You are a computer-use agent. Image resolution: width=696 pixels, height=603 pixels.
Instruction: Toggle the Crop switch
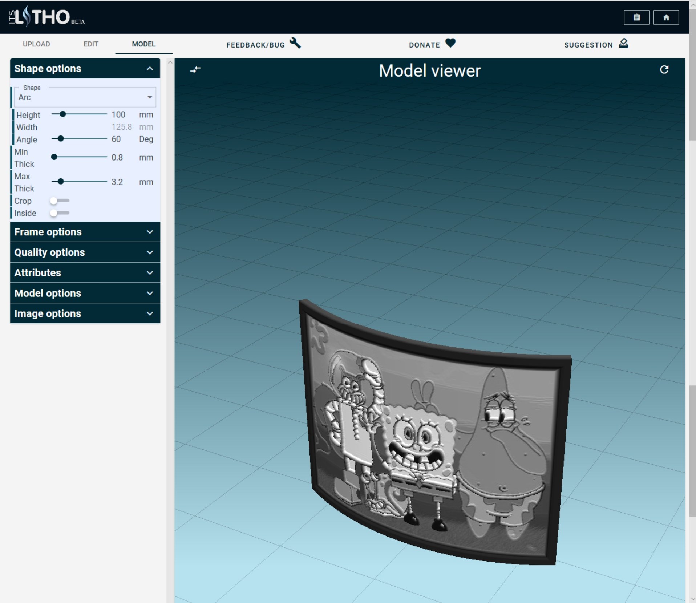[x=60, y=201]
